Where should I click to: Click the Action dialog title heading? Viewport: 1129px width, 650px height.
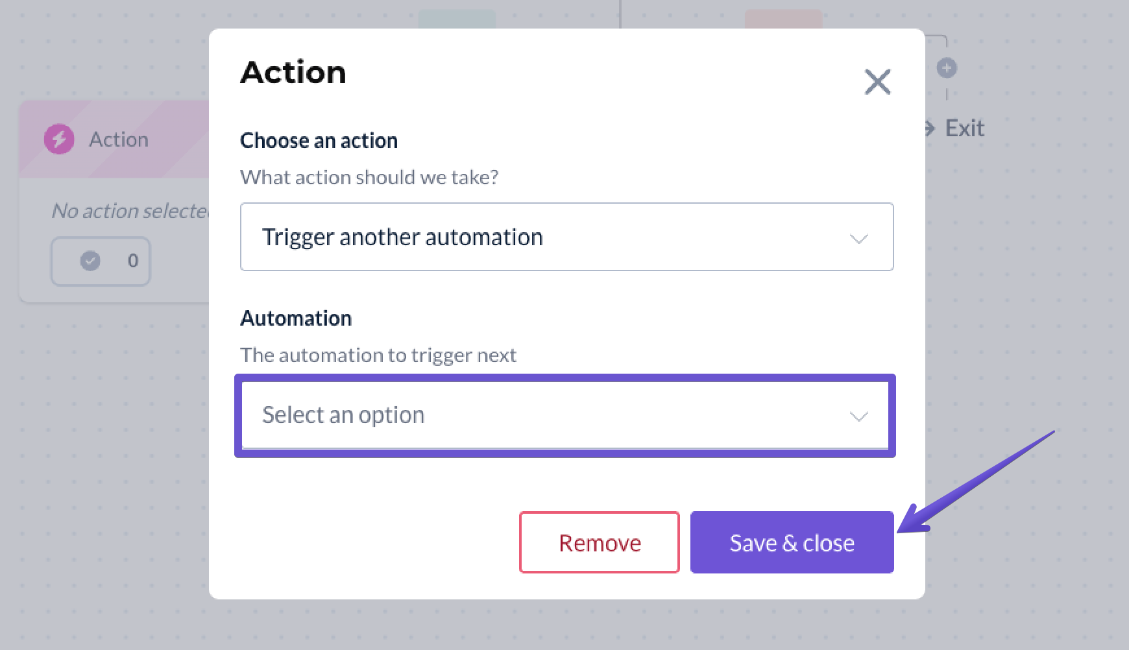[293, 72]
